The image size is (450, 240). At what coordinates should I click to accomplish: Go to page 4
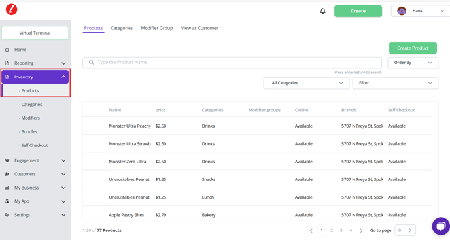pos(351,230)
